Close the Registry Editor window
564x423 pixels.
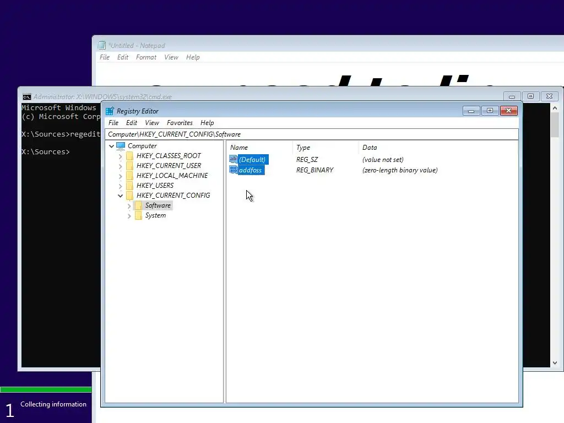pyautogui.click(x=508, y=111)
